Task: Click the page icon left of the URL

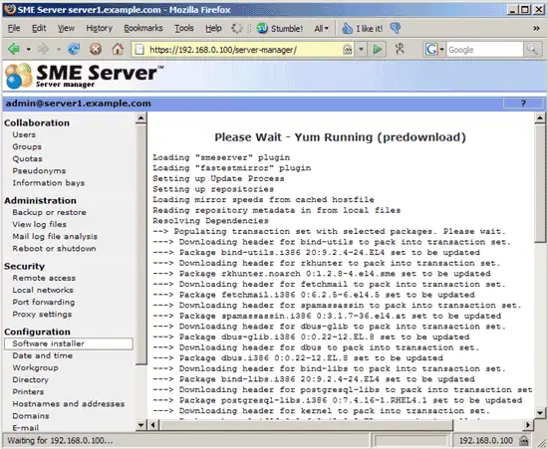Action: pos(139,50)
